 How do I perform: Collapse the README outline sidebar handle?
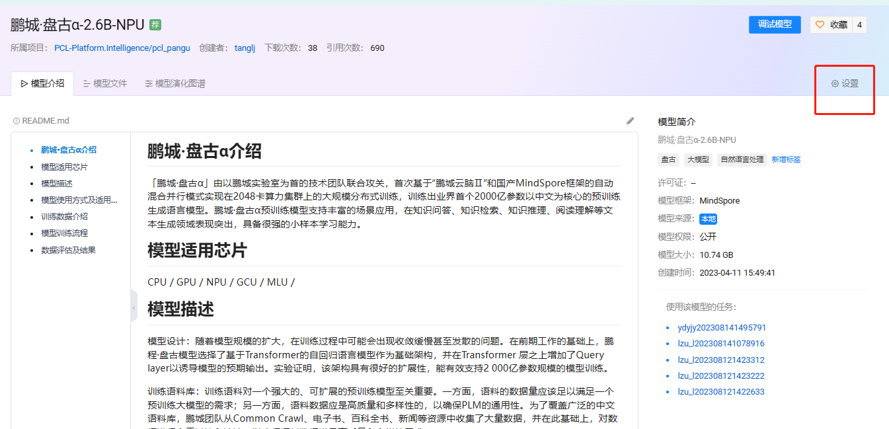(x=134, y=307)
